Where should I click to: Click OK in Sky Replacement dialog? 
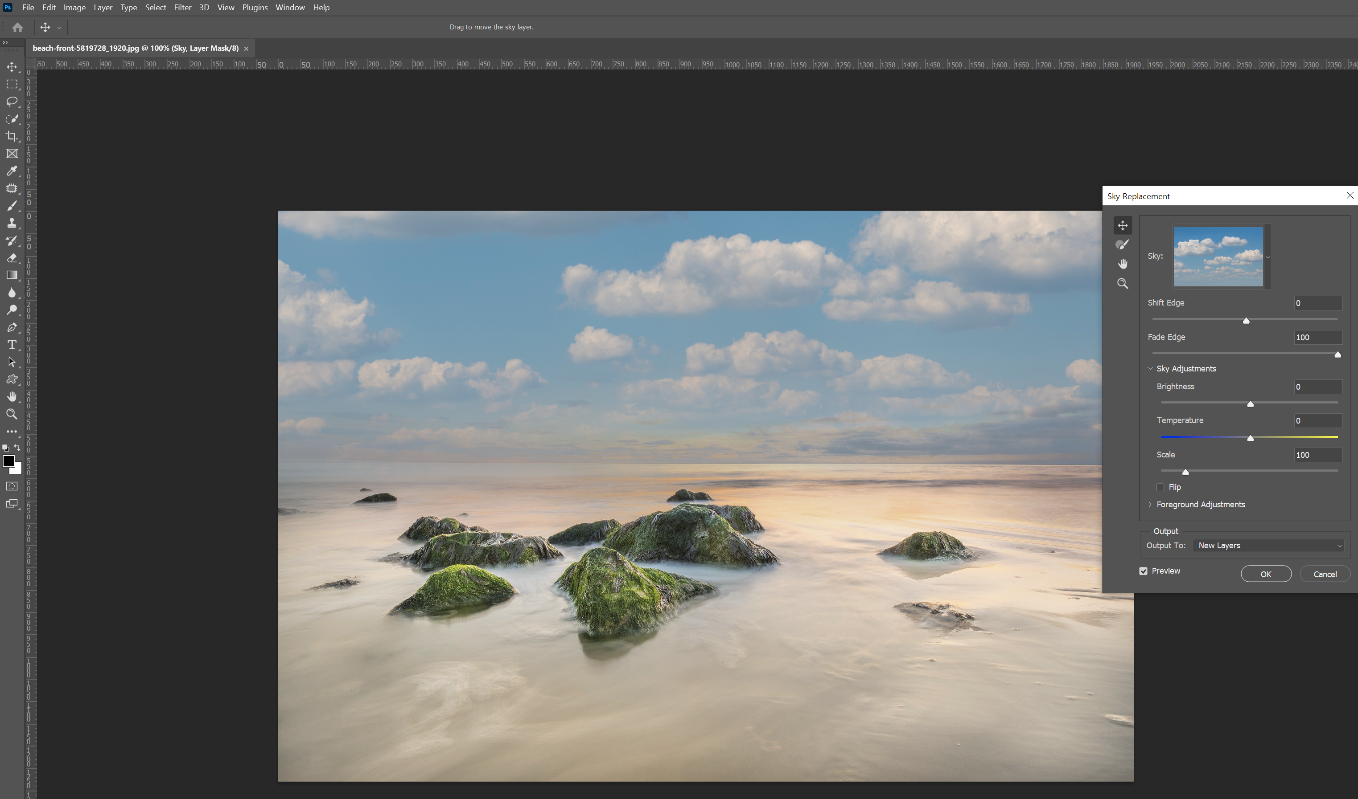(1265, 574)
